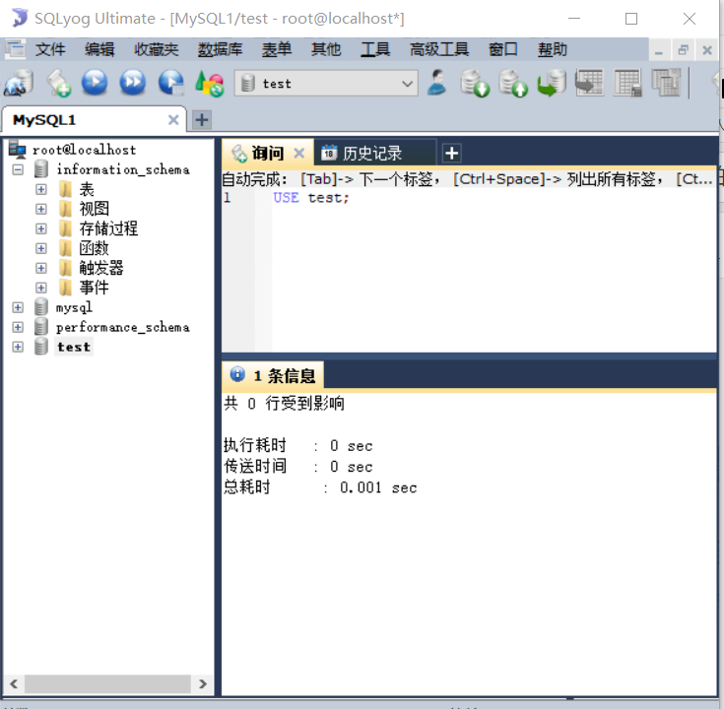The height and width of the screenshot is (709, 724).
Task: Open the test database dropdown
Action: [x=407, y=84]
